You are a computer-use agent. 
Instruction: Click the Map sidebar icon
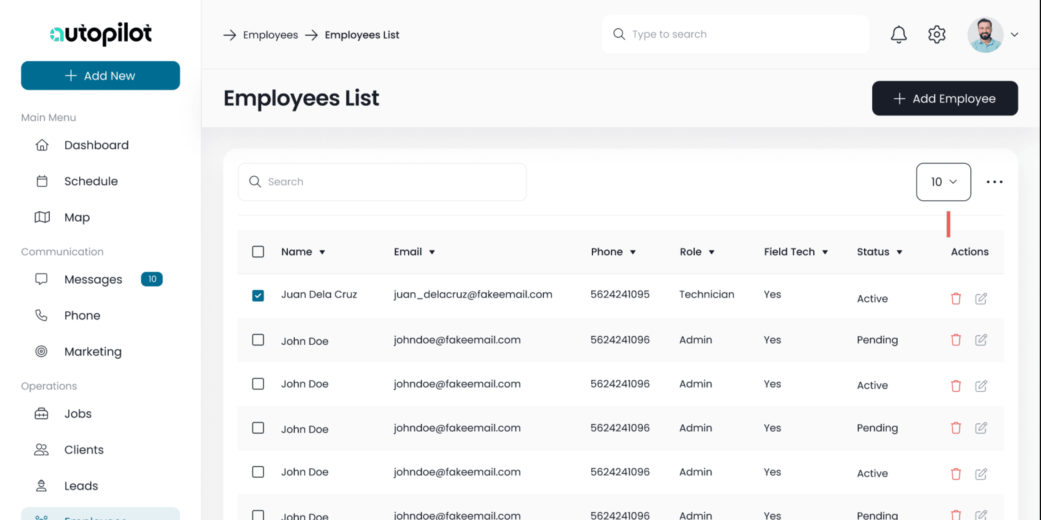click(x=42, y=217)
